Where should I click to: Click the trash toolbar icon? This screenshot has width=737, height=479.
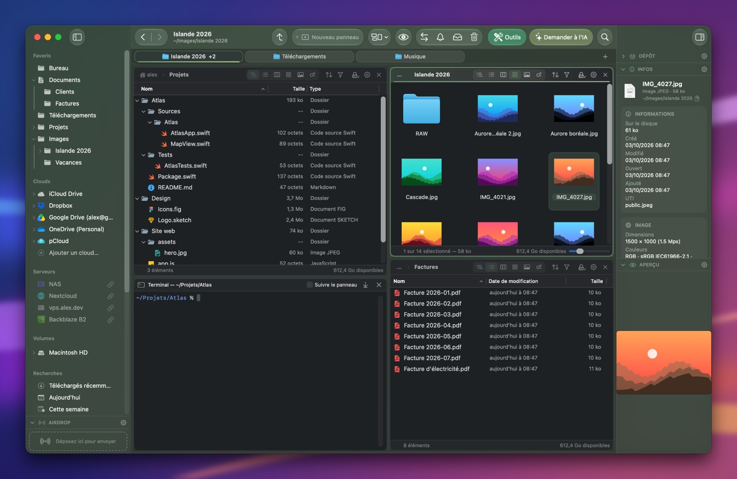(x=474, y=37)
